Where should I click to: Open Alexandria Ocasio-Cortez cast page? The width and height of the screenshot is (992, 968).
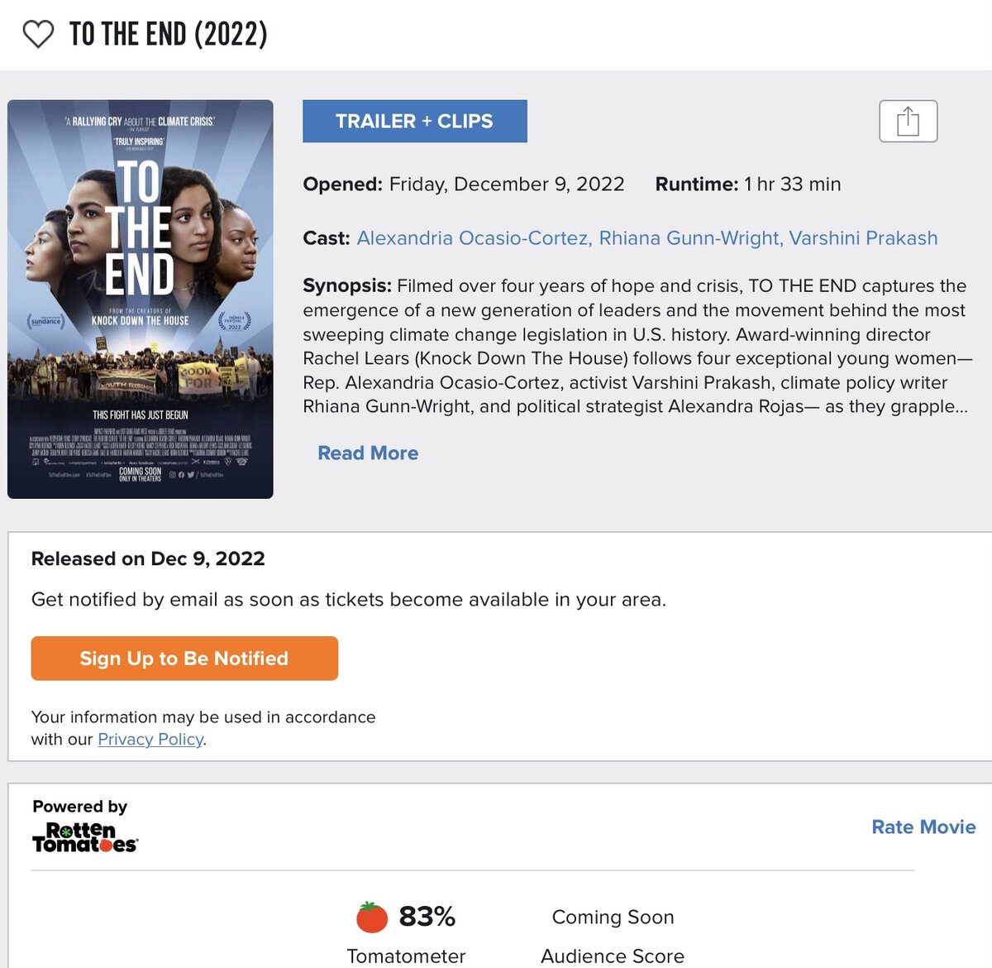(x=474, y=238)
